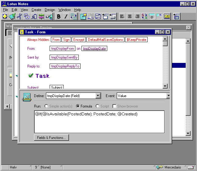Click the green checkmark Task graphic
197x171 pixels.
pyautogui.click(x=31, y=75)
